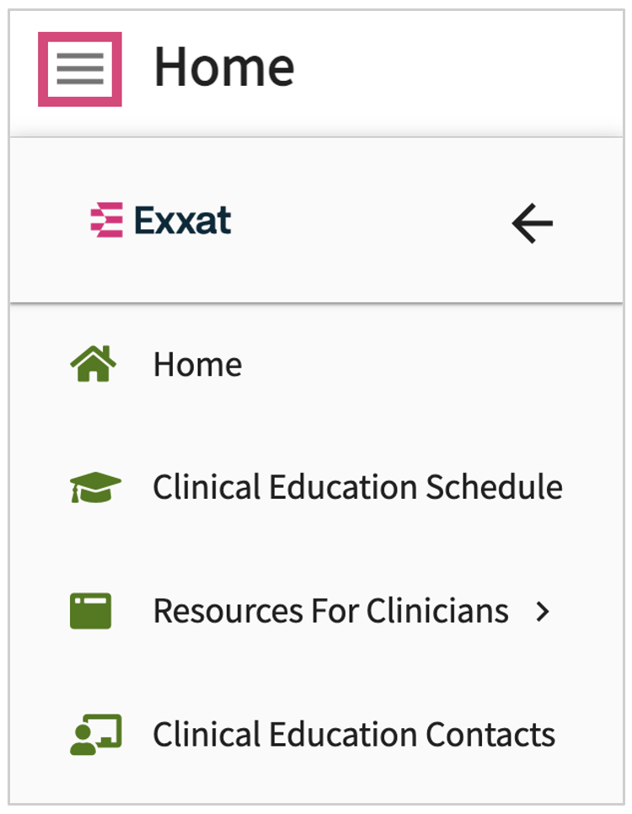Click the pink highlighted hamburger button area
The height and width of the screenshot is (814, 632).
pyautogui.click(x=80, y=67)
